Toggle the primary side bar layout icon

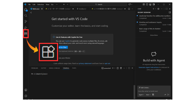[x=147, y=4]
